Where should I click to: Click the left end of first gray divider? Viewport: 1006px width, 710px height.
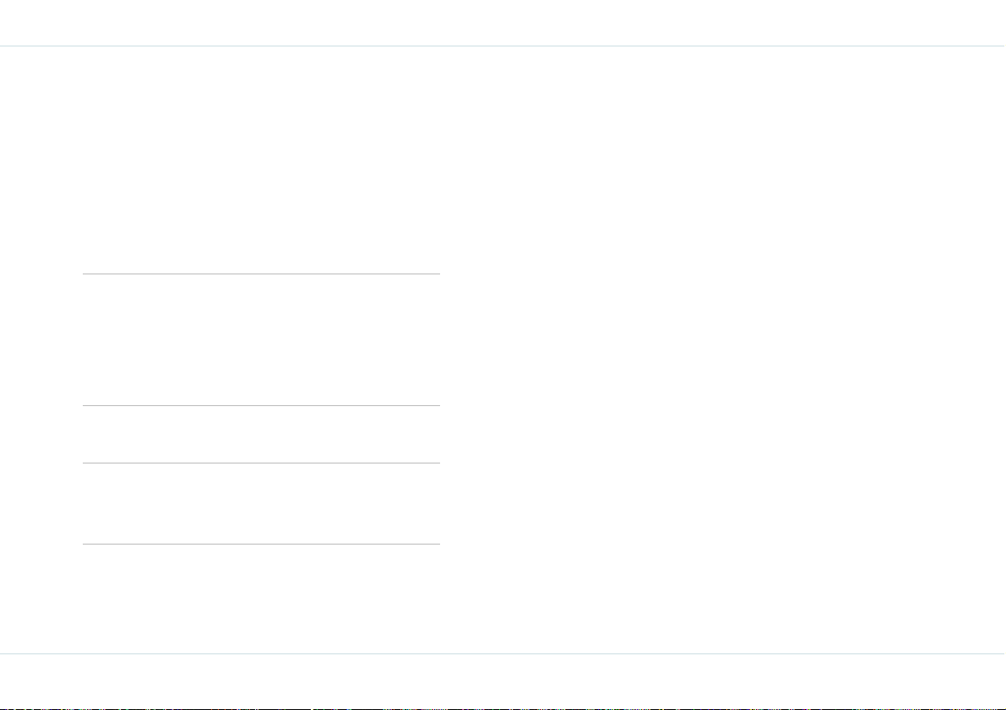(84, 274)
